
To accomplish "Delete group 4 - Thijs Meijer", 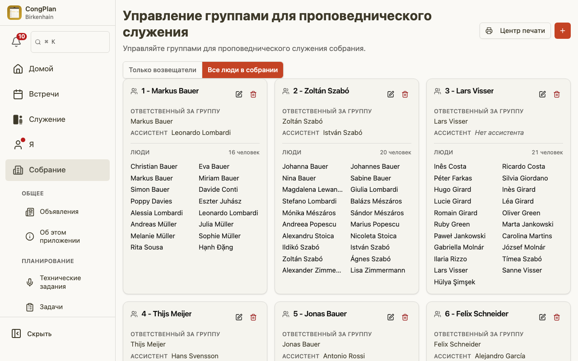I will coord(253,317).
